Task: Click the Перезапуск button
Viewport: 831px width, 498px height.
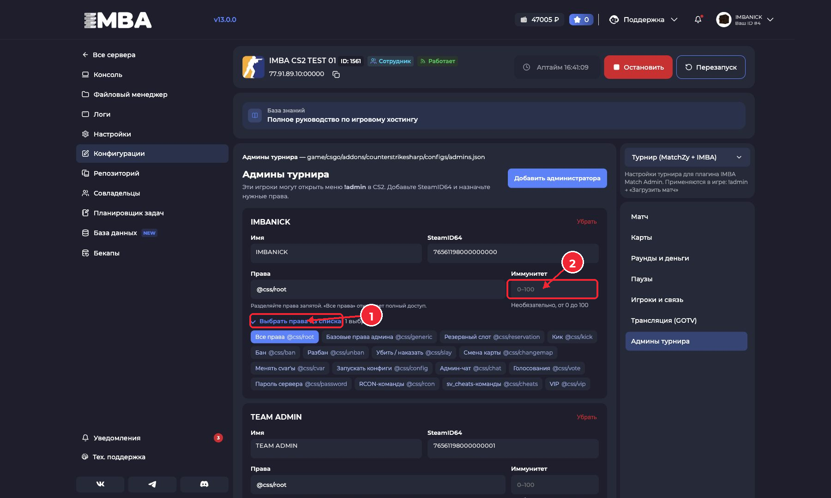Action: click(711, 67)
